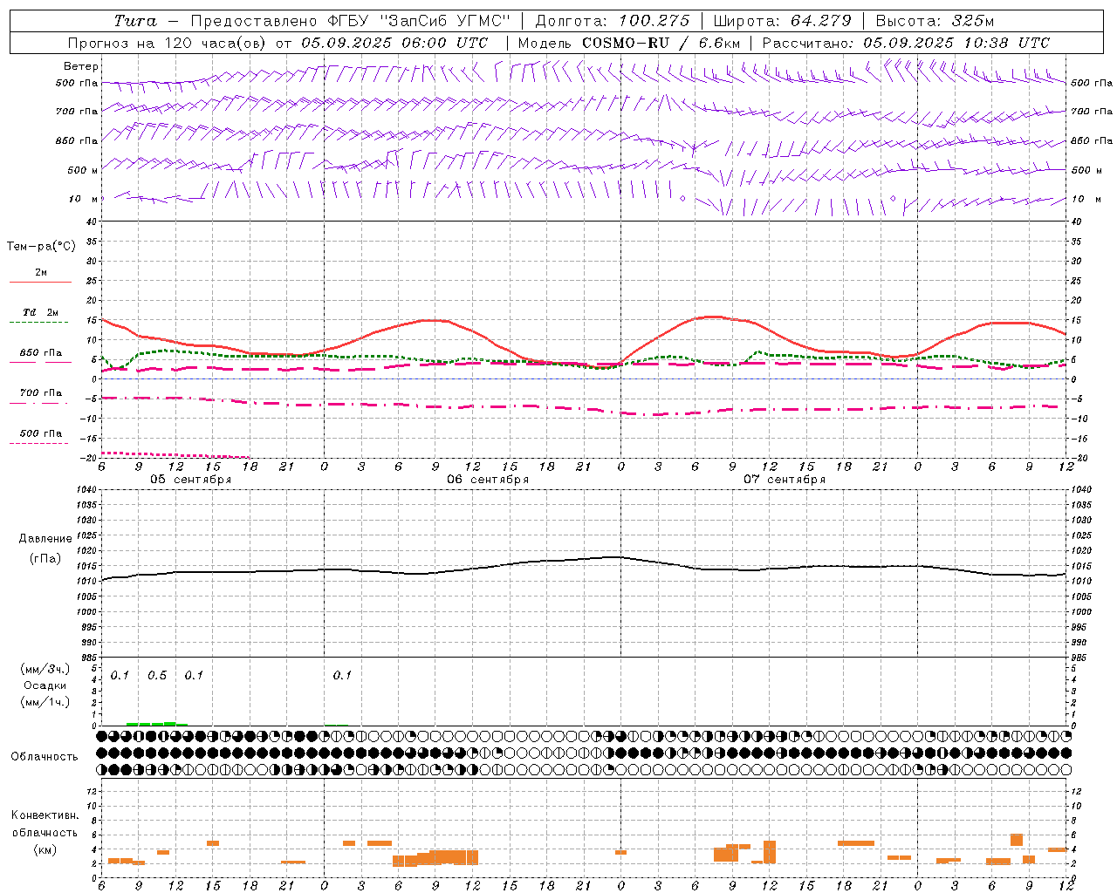
Task: Click the station name "Tura" in the header
Action: pos(135,21)
